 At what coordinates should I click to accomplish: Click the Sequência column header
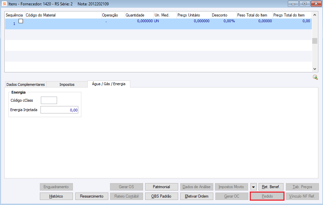pyautogui.click(x=14, y=15)
